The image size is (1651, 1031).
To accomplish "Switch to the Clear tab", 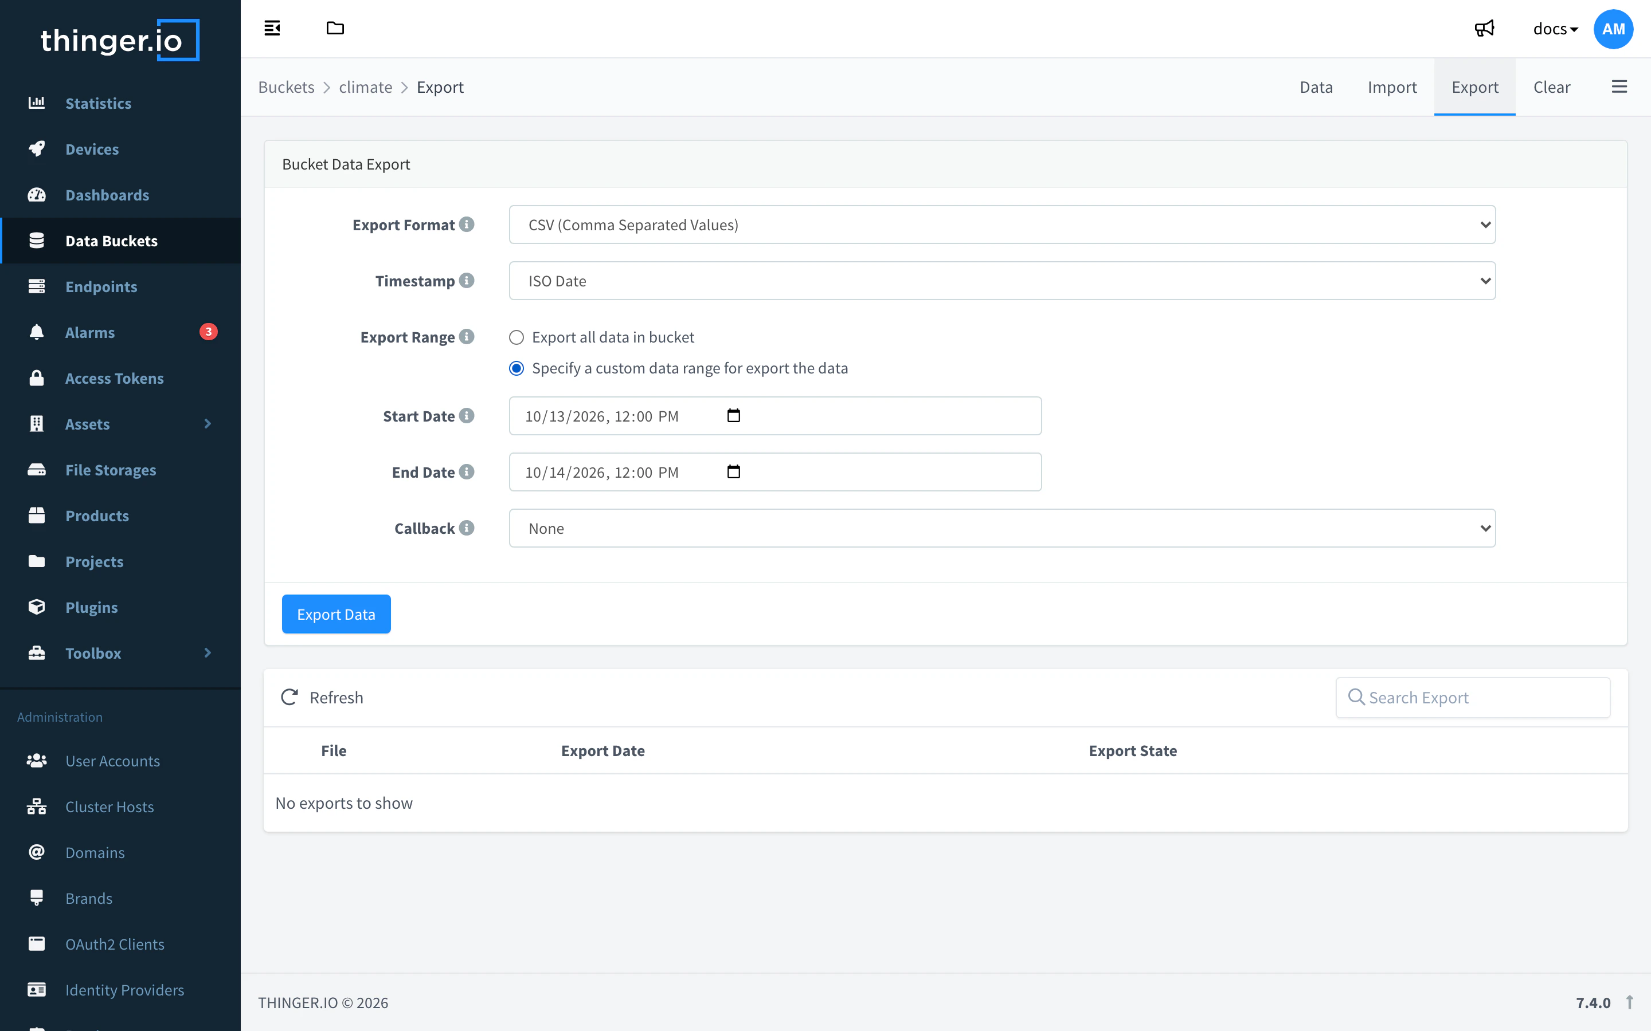I will coord(1551,86).
